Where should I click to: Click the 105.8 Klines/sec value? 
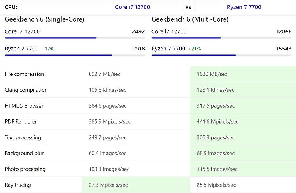coord(107,90)
